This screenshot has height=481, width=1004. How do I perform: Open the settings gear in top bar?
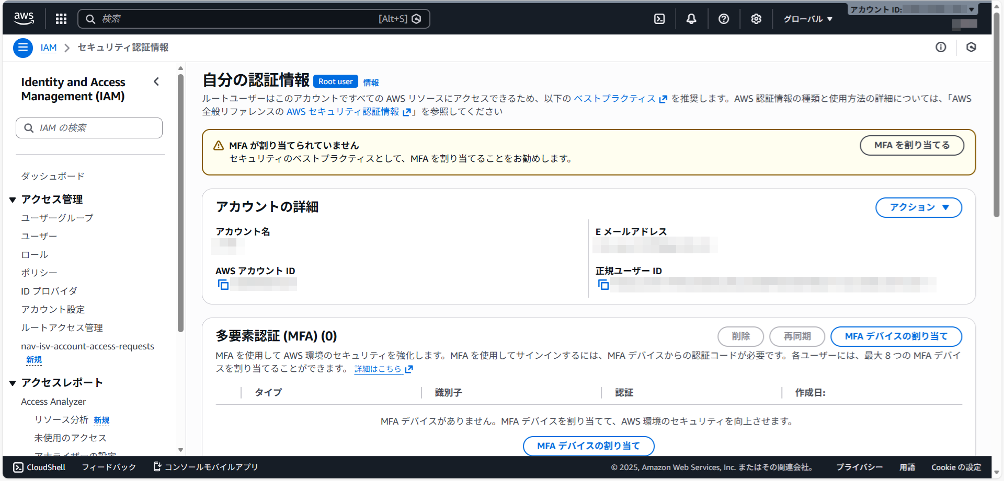(x=756, y=19)
